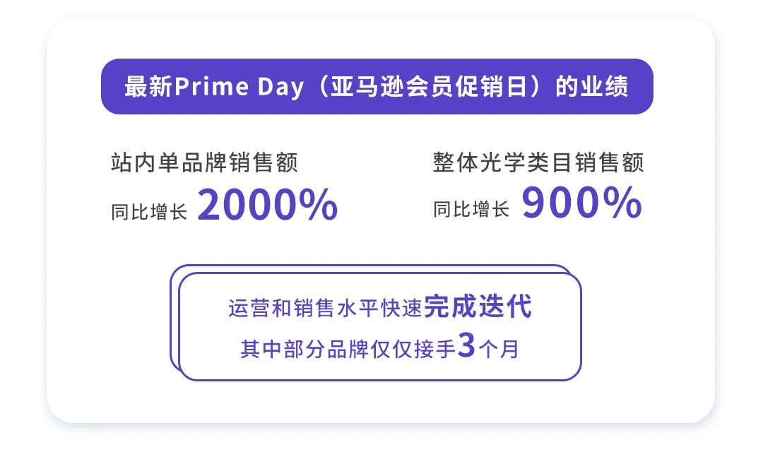Screen dimensions: 763x452
Task: Click the percent sign after 900
Action: pos(623,202)
